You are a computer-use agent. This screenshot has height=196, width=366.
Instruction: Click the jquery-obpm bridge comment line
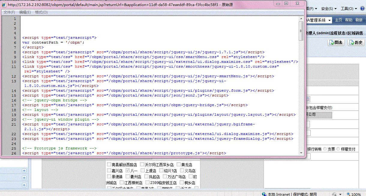[55, 100]
